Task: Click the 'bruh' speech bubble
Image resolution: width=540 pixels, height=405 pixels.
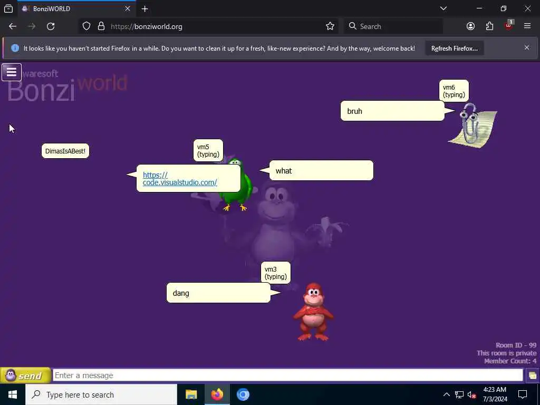Action: 392,111
